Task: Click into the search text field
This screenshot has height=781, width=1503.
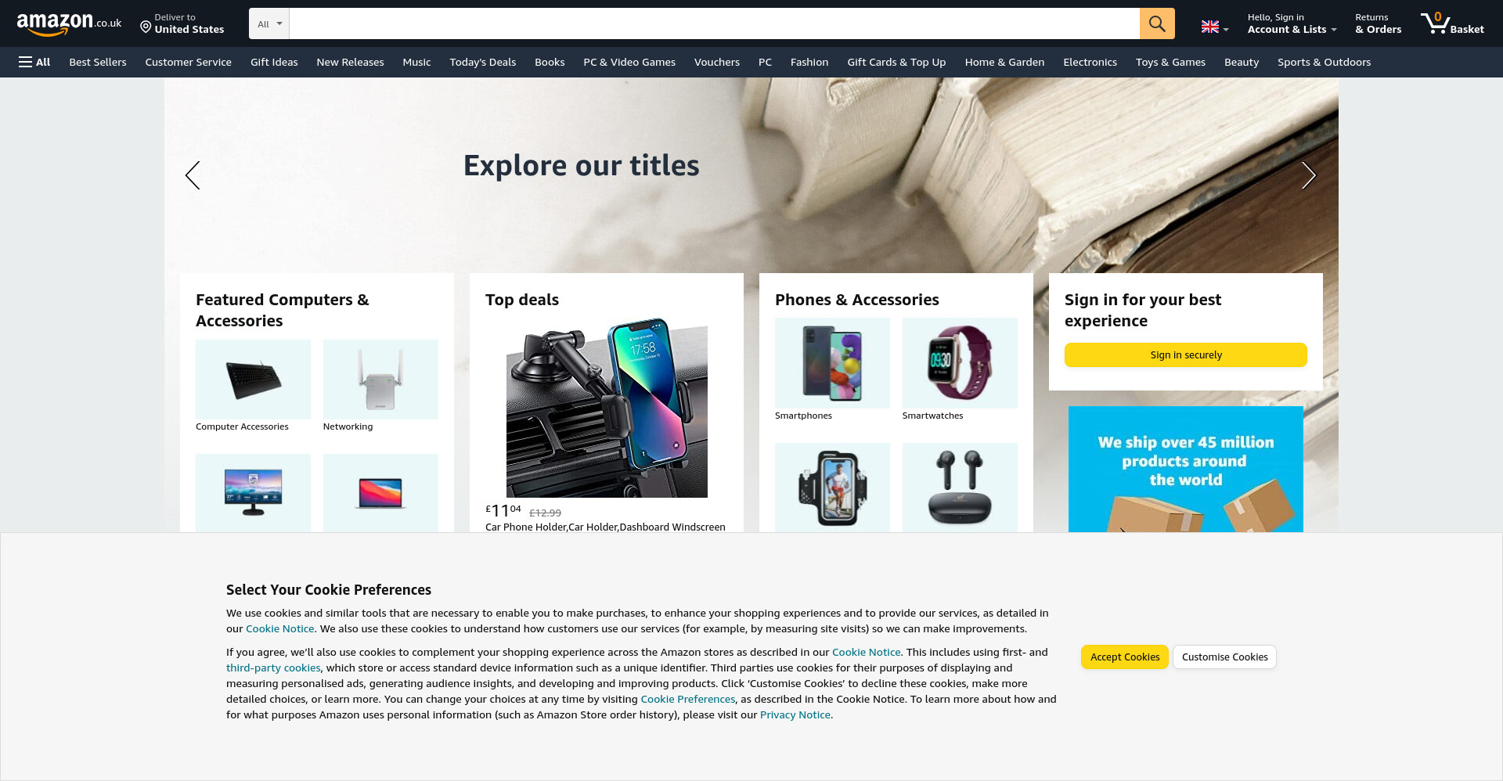Action: 714,23
